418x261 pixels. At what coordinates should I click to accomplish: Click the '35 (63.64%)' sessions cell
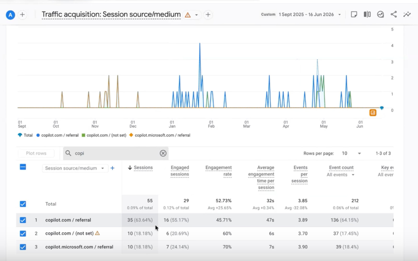pyautogui.click(x=140, y=220)
